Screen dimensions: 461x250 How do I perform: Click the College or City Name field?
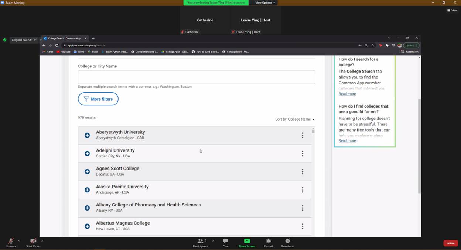(197, 77)
